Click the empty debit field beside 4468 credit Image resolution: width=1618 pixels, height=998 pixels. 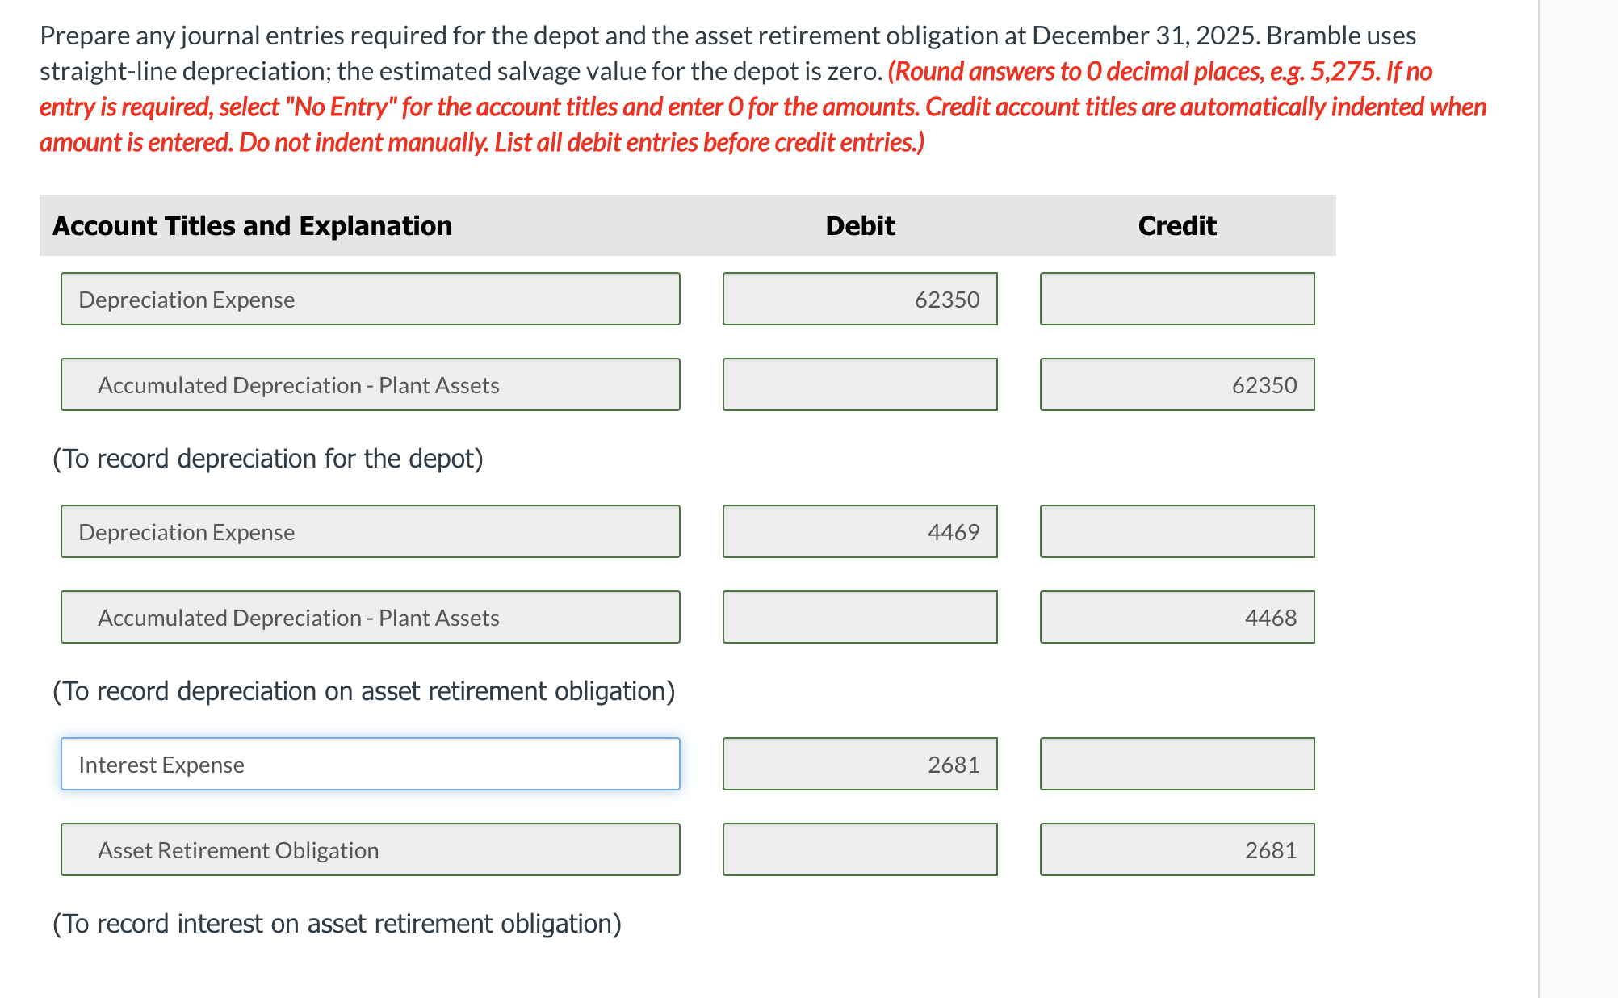click(860, 617)
